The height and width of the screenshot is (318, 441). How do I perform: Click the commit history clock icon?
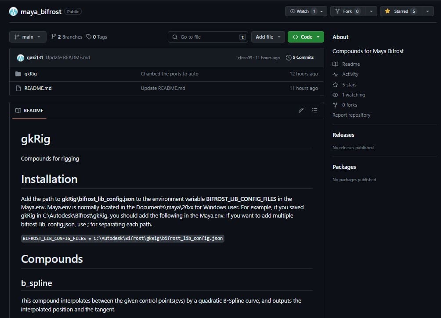[x=288, y=57]
